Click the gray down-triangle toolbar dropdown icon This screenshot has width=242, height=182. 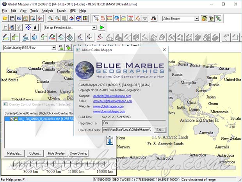[x=145, y=18]
